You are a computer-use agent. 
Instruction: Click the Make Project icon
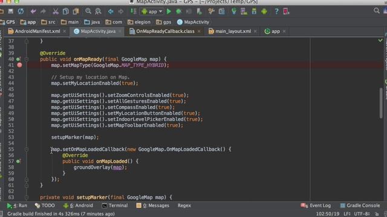point(133,11)
